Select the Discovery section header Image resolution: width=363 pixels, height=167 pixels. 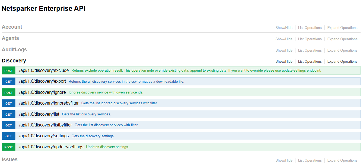tap(14, 61)
